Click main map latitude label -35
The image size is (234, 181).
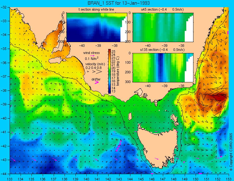click(x=3, y=49)
